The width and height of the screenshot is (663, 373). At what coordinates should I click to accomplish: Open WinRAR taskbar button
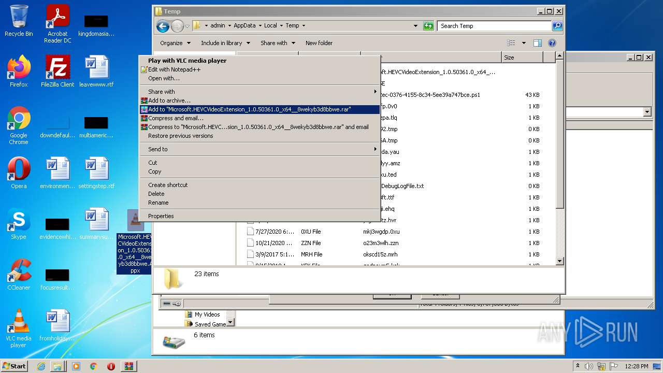(129, 366)
